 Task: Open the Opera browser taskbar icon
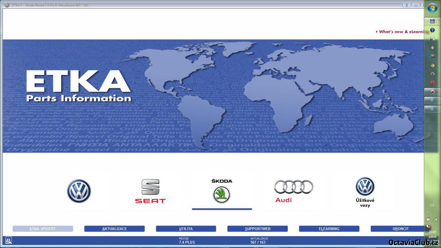coord(432,83)
